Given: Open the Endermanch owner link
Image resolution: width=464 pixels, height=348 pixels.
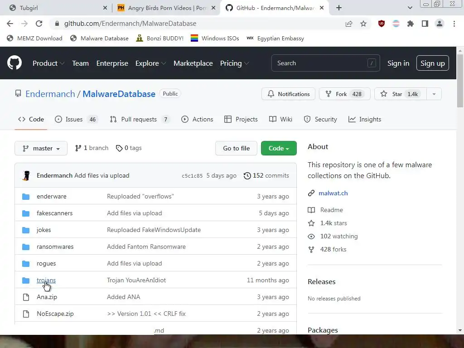Looking at the screenshot, I should pyautogui.click(x=50, y=94).
